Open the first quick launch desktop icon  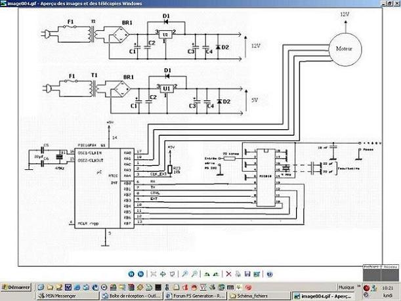pyautogui.click(x=41, y=287)
